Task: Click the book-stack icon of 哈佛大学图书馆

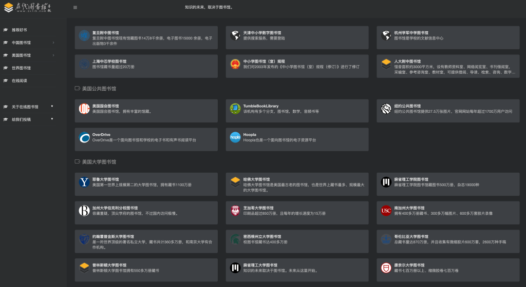Action: coord(235,182)
